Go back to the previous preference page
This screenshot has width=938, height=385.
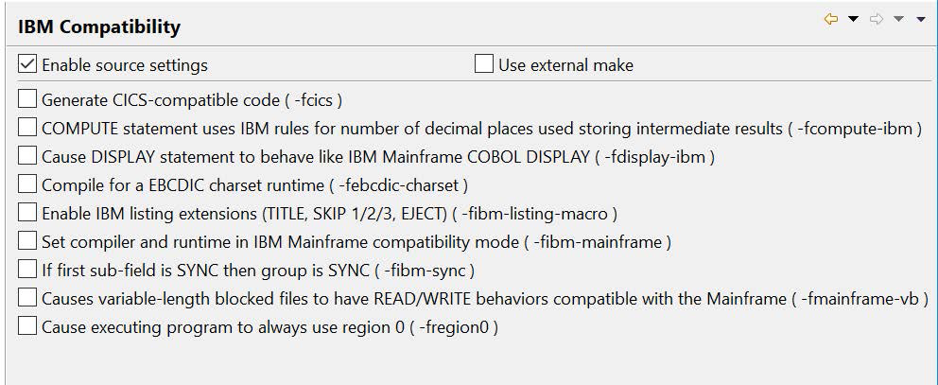tap(831, 20)
